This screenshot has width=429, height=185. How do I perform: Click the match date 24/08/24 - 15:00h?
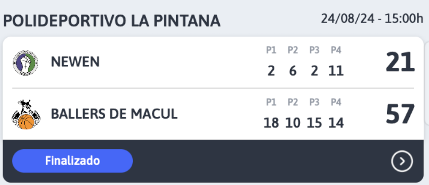[372, 19]
